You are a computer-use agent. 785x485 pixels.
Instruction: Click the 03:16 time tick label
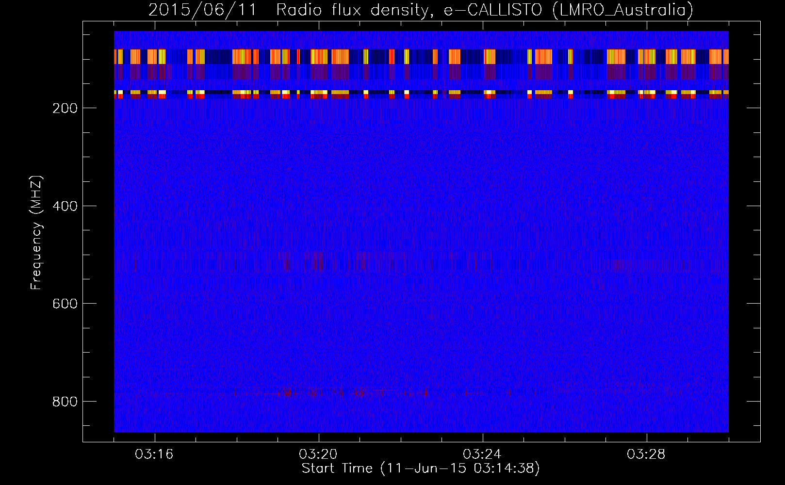(x=154, y=454)
